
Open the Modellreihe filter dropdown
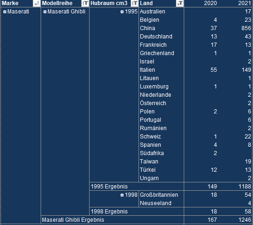click(85, 3)
